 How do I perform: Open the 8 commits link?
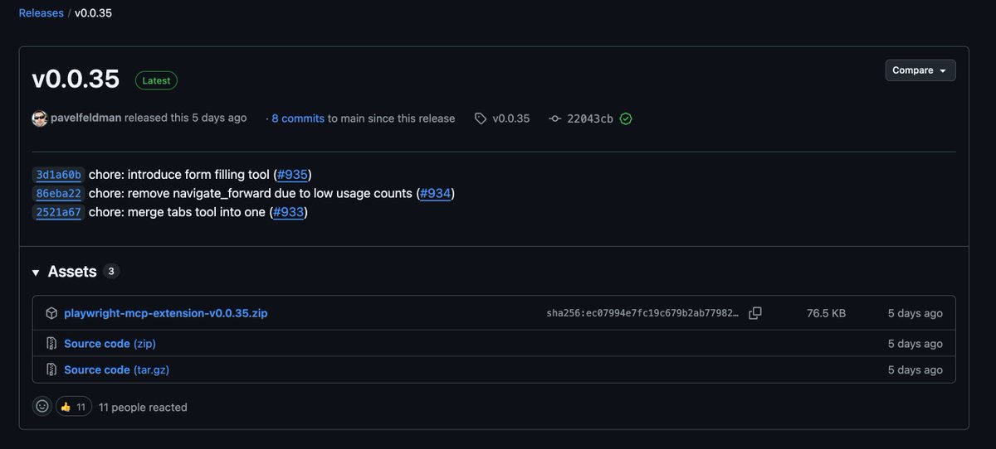(298, 118)
